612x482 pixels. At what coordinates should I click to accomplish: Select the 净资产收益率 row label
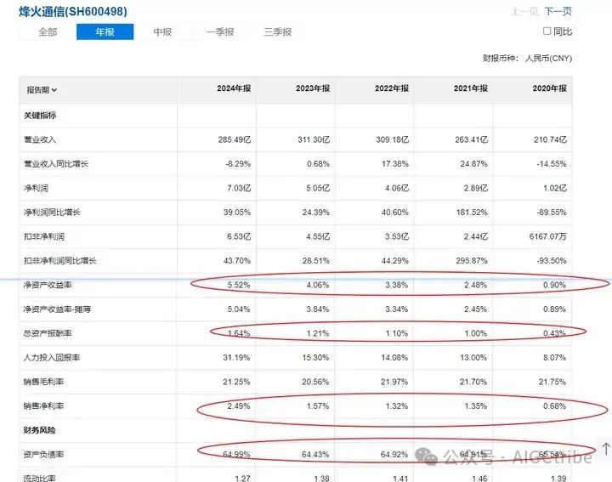(x=48, y=285)
